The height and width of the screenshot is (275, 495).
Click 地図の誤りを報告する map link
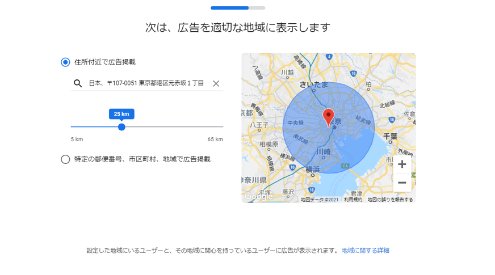tap(390, 200)
